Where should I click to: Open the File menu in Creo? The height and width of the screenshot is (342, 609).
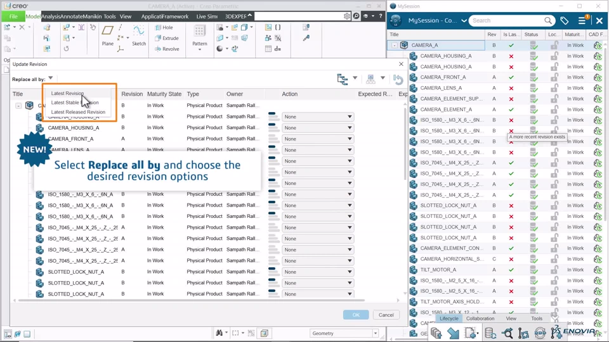pyautogui.click(x=13, y=16)
